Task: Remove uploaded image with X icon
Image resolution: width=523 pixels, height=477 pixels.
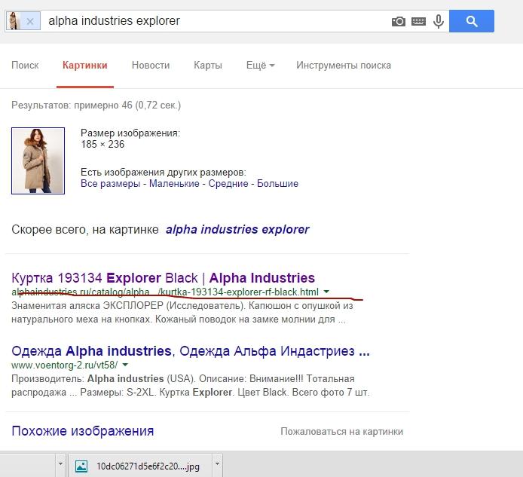Action: pyautogui.click(x=30, y=22)
